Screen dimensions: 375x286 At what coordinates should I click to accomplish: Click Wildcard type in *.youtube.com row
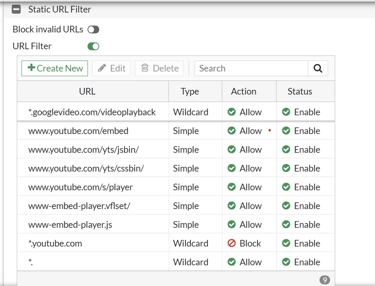click(191, 243)
